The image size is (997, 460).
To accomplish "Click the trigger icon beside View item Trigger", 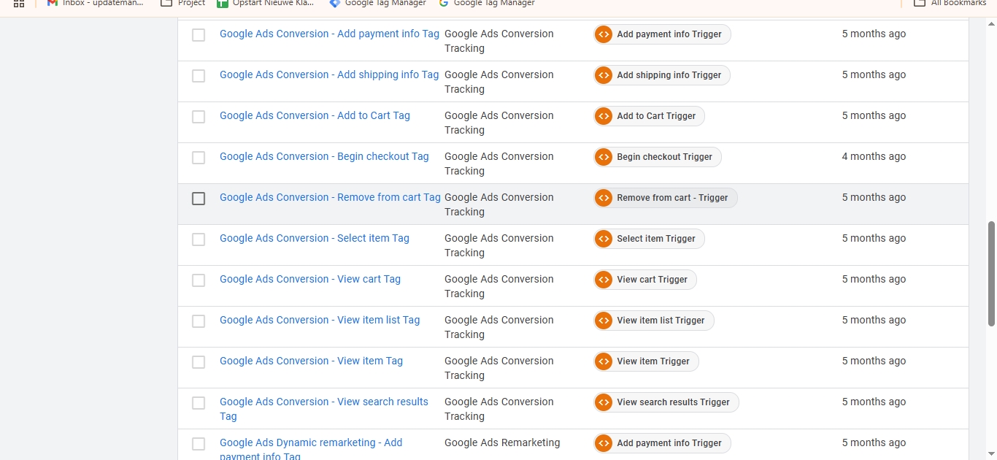I will (x=604, y=361).
